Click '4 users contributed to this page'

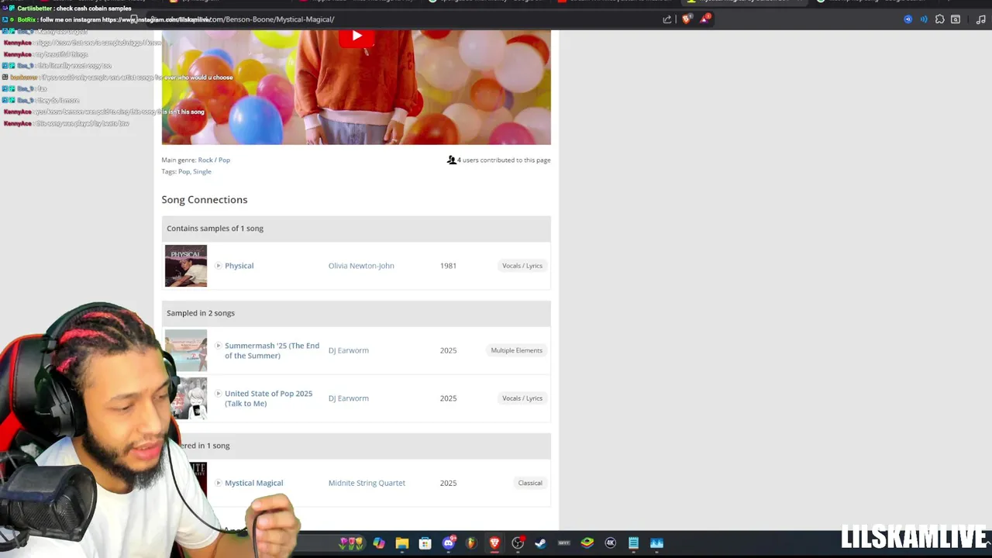[504, 160]
